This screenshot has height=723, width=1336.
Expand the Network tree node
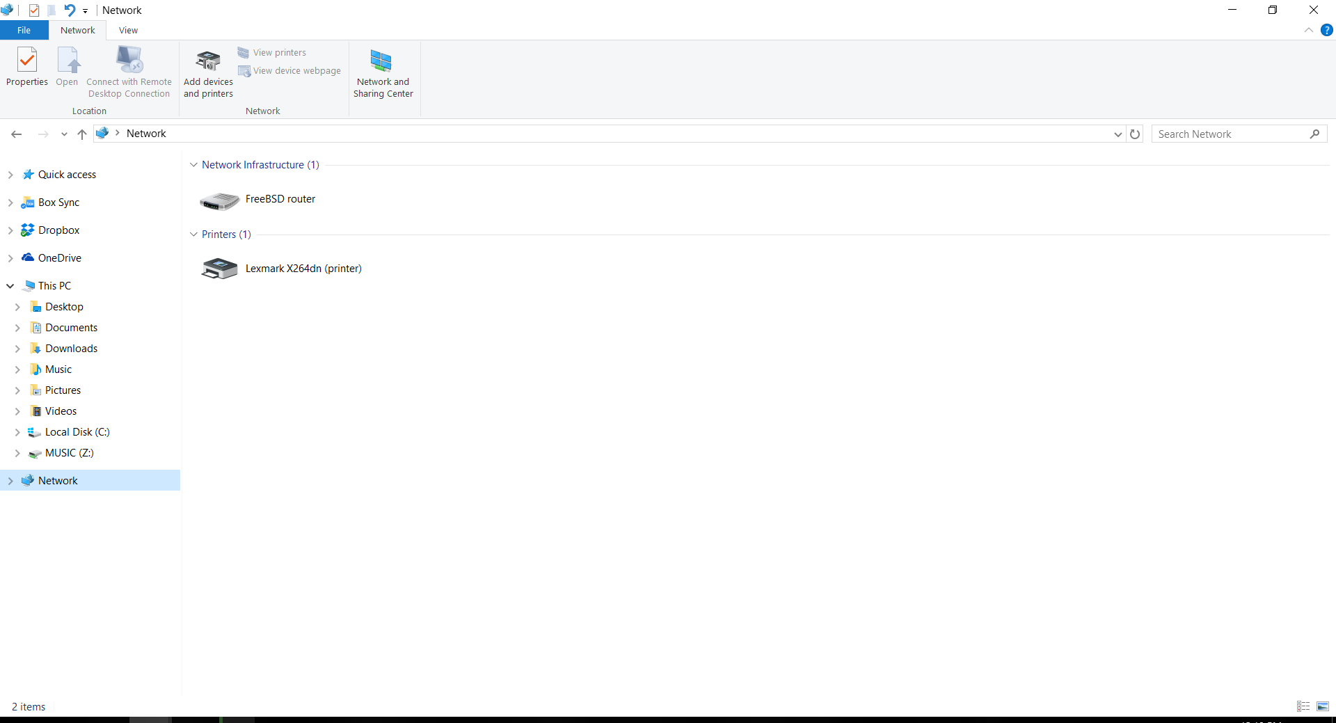10,481
